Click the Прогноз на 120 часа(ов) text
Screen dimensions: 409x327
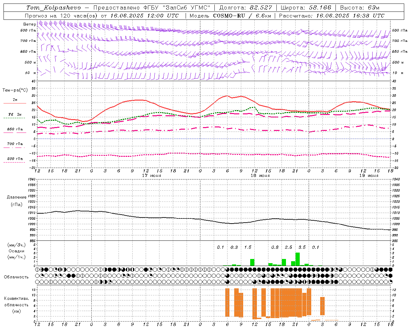point(62,16)
